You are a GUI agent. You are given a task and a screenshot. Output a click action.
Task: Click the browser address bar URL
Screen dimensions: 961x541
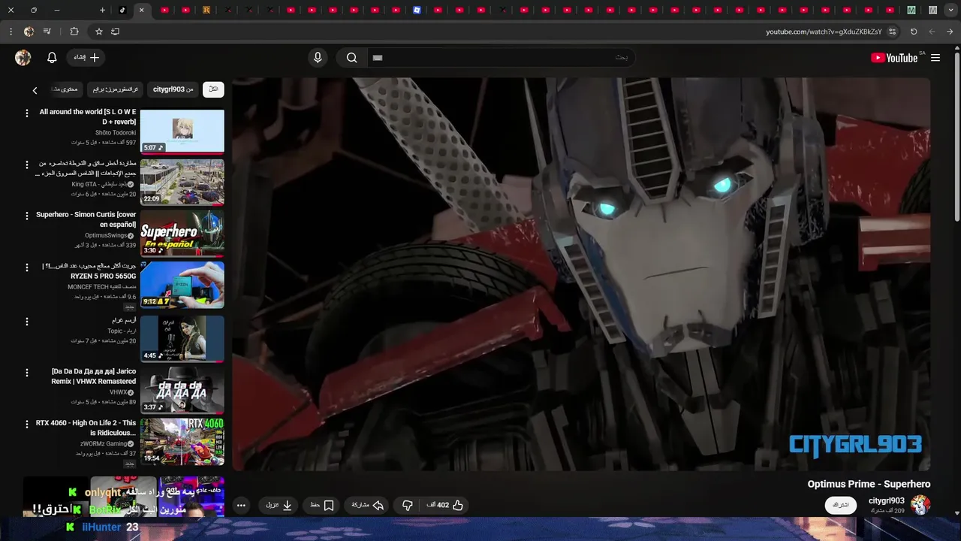tap(824, 32)
